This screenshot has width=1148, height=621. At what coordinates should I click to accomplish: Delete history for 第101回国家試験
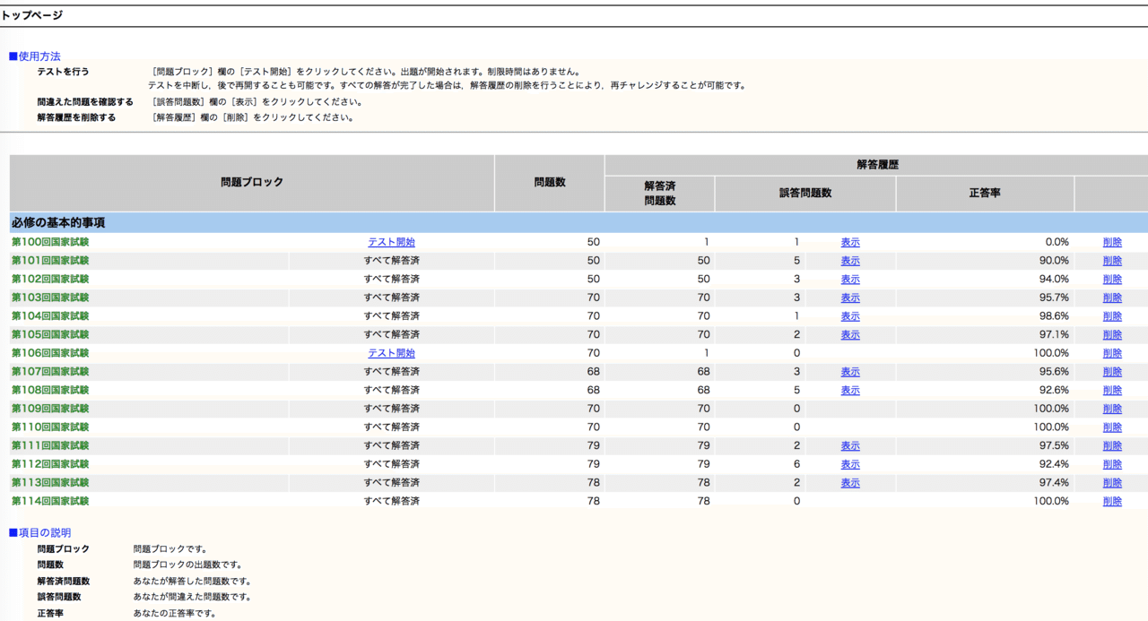pyautogui.click(x=1112, y=261)
